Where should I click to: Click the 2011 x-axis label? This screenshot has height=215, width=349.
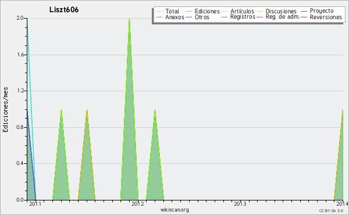click(x=35, y=203)
